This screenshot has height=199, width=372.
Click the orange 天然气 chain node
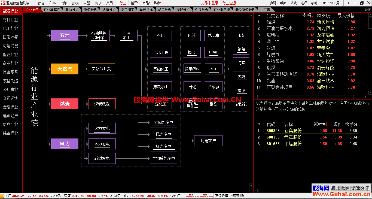click(x=65, y=69)
